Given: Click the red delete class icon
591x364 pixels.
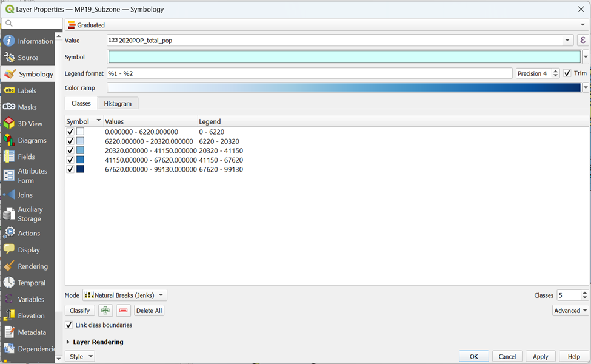Looking at the screenshot, I should pyautogui.click(x=124, y=311).
